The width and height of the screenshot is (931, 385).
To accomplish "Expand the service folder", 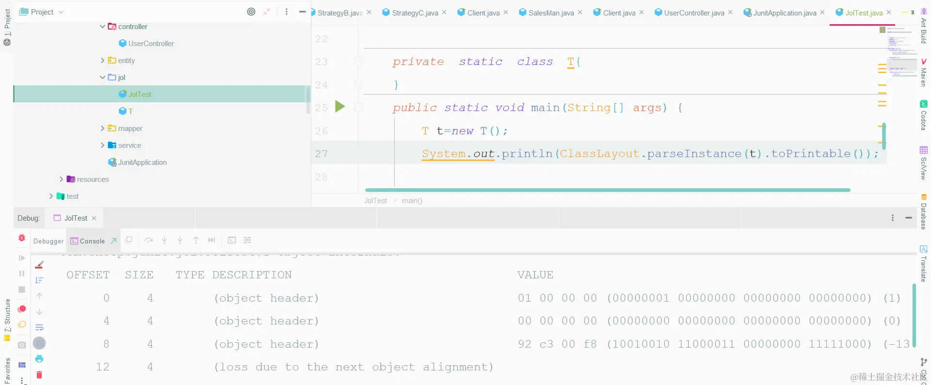I will (102, 145).
